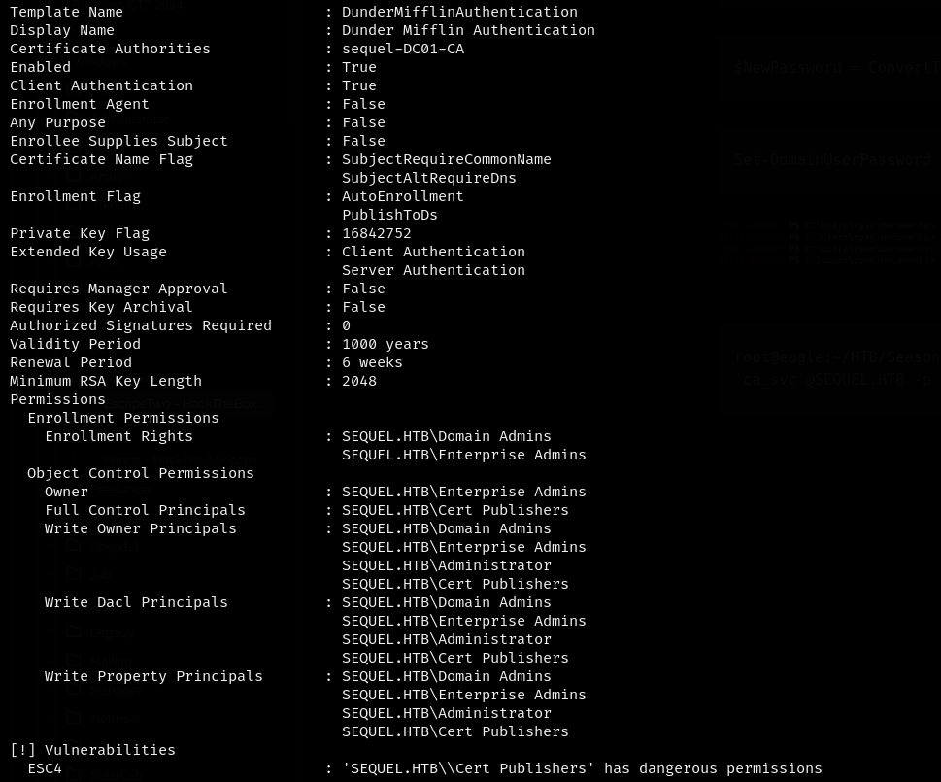This screenshot has width=941, height=782.
Task: Click the Private Key Flag number 16842752
Action: pos(376,233)
